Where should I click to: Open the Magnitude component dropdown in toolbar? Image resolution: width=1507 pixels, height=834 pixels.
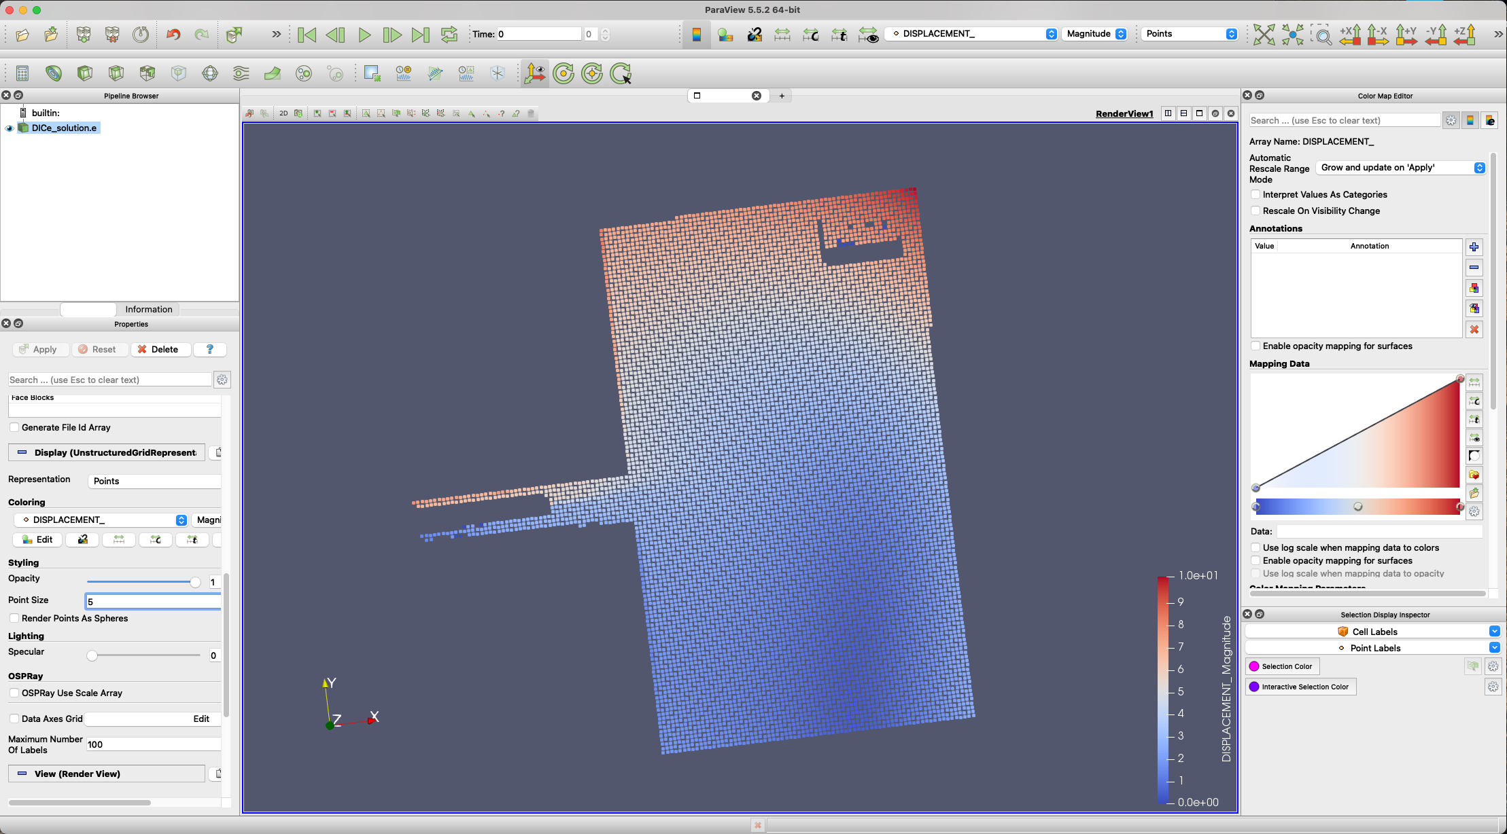(1096, 34)
